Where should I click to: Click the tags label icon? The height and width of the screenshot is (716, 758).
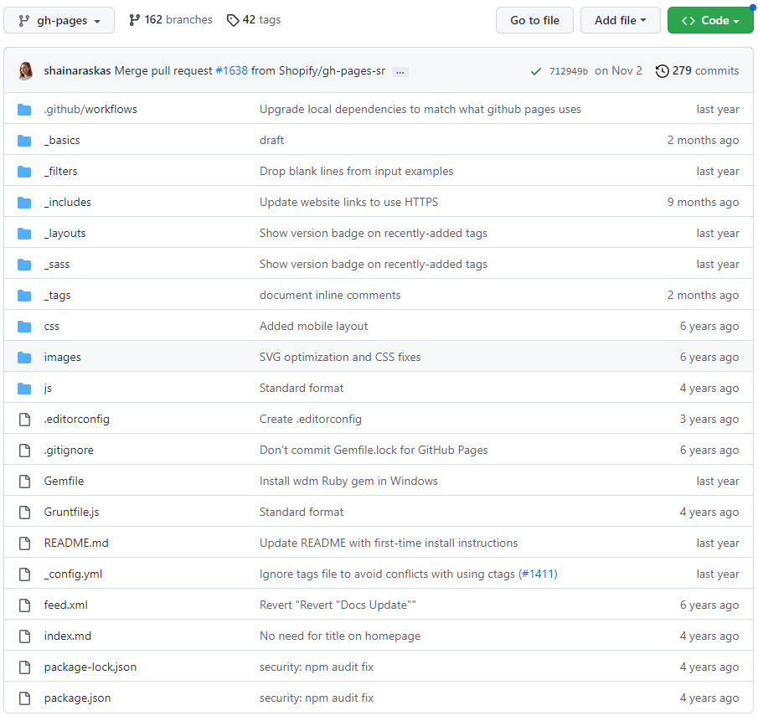pos(233,20)
